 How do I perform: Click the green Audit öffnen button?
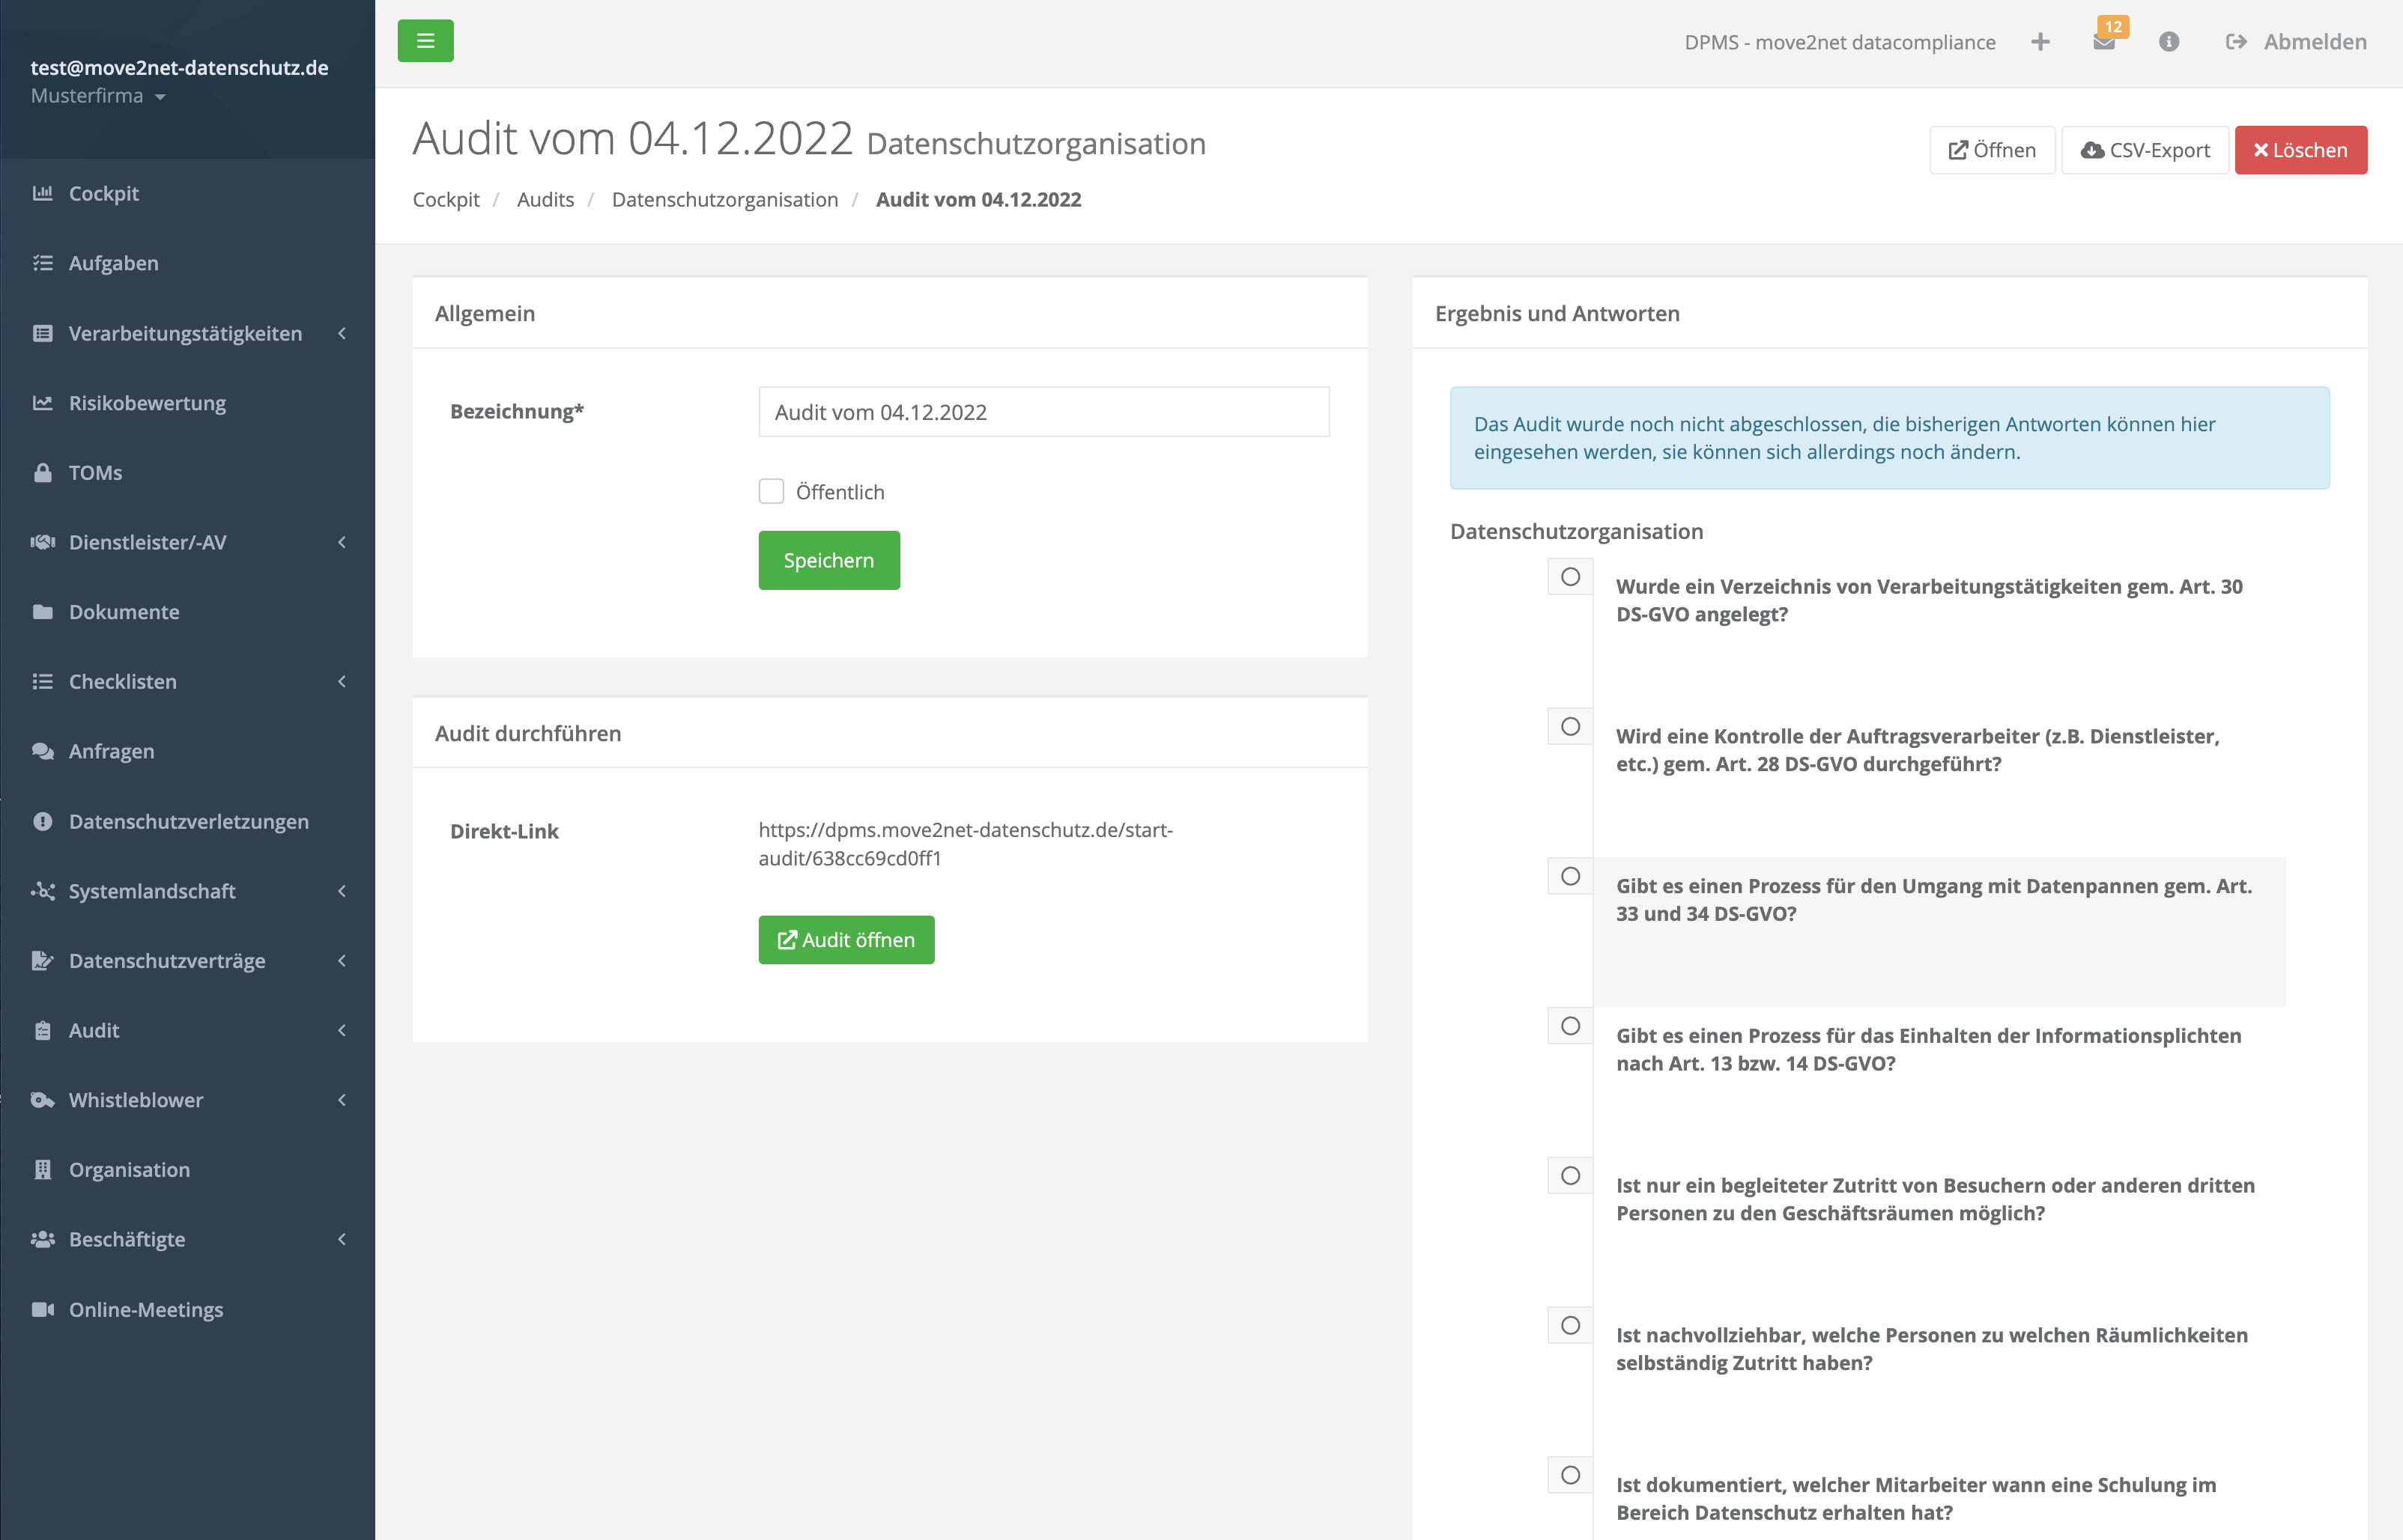[x=846, y=940]
